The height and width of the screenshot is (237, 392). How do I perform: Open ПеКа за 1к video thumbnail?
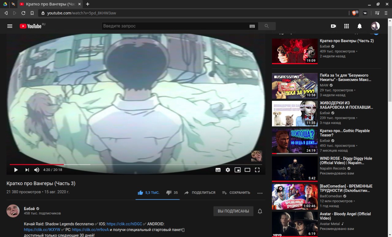coord(295,86)
